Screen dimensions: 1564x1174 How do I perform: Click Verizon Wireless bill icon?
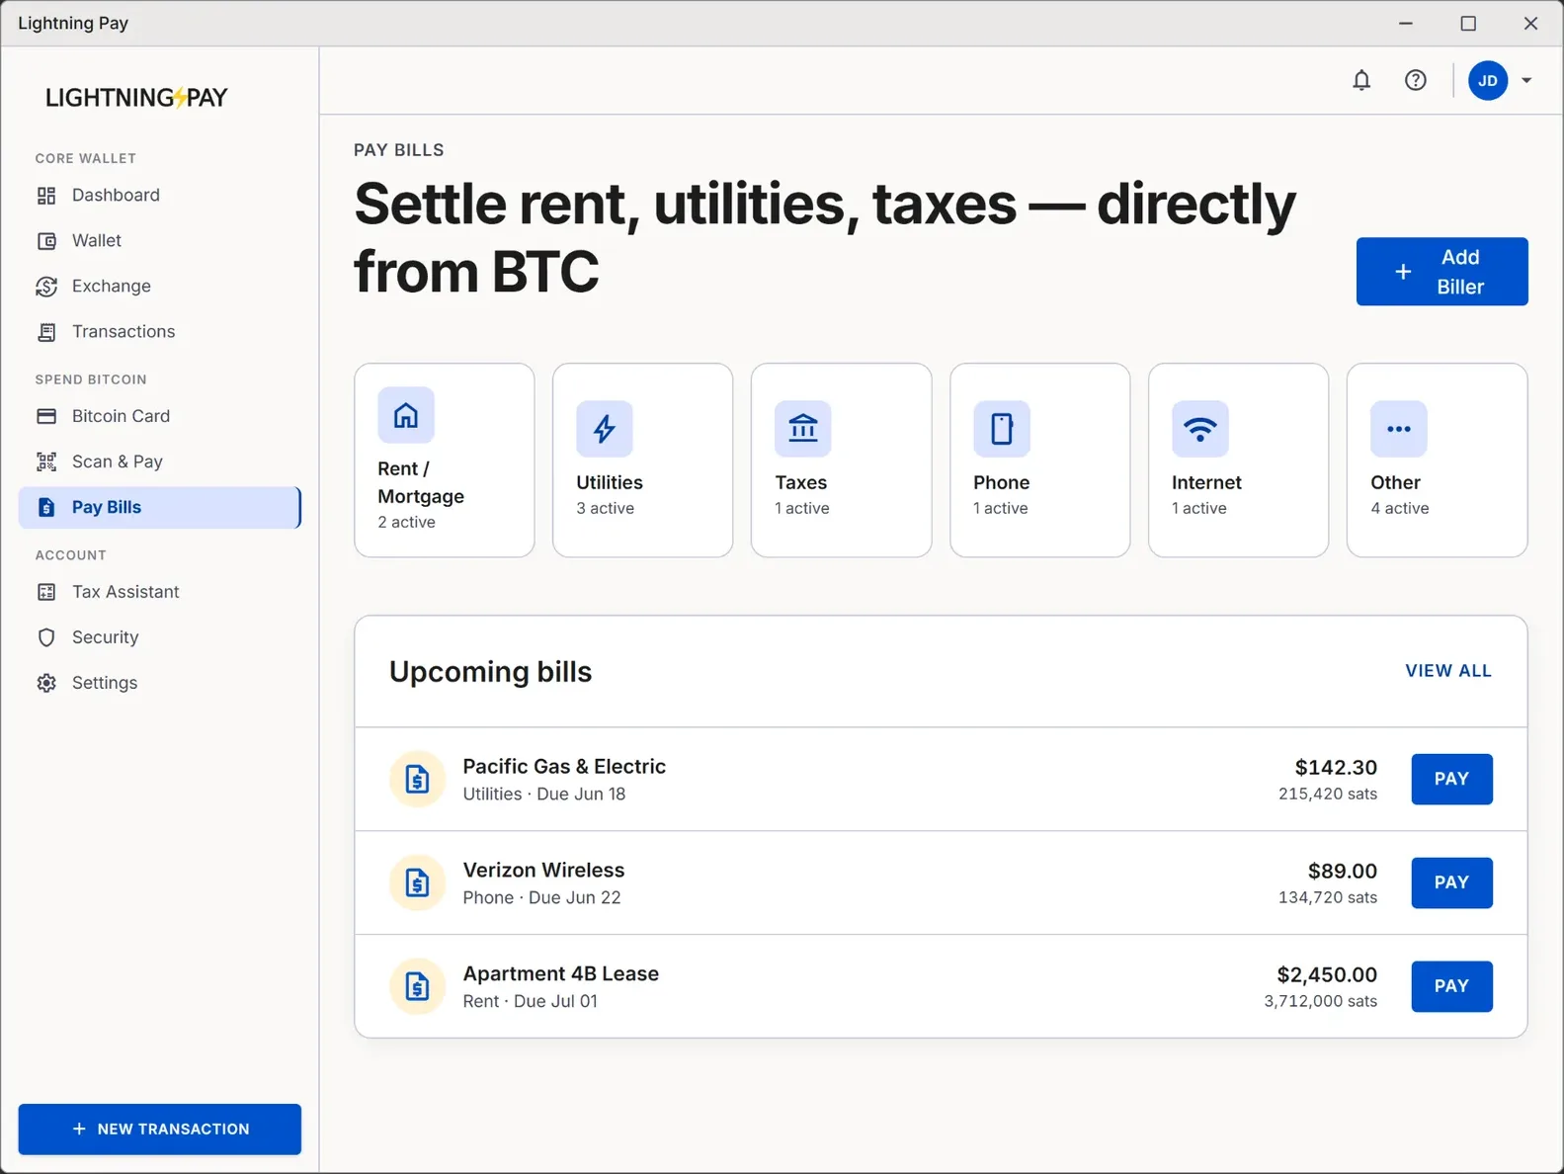(418, 882)
